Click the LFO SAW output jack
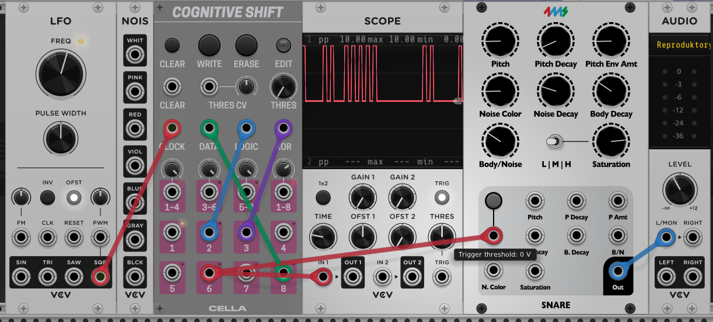The width and height of the screenshot is (713, 322). click(74, 276)
